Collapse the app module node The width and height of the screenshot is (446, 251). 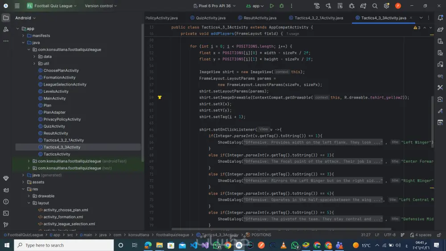[x=18, y=29]
